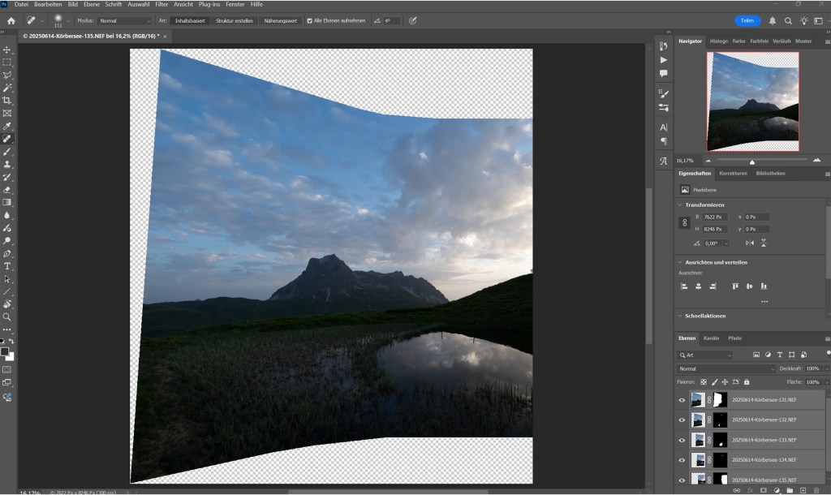This screenshot has width=831, height=495.
Task: Select the Lasso tool
Action: (x=7, y=76)
